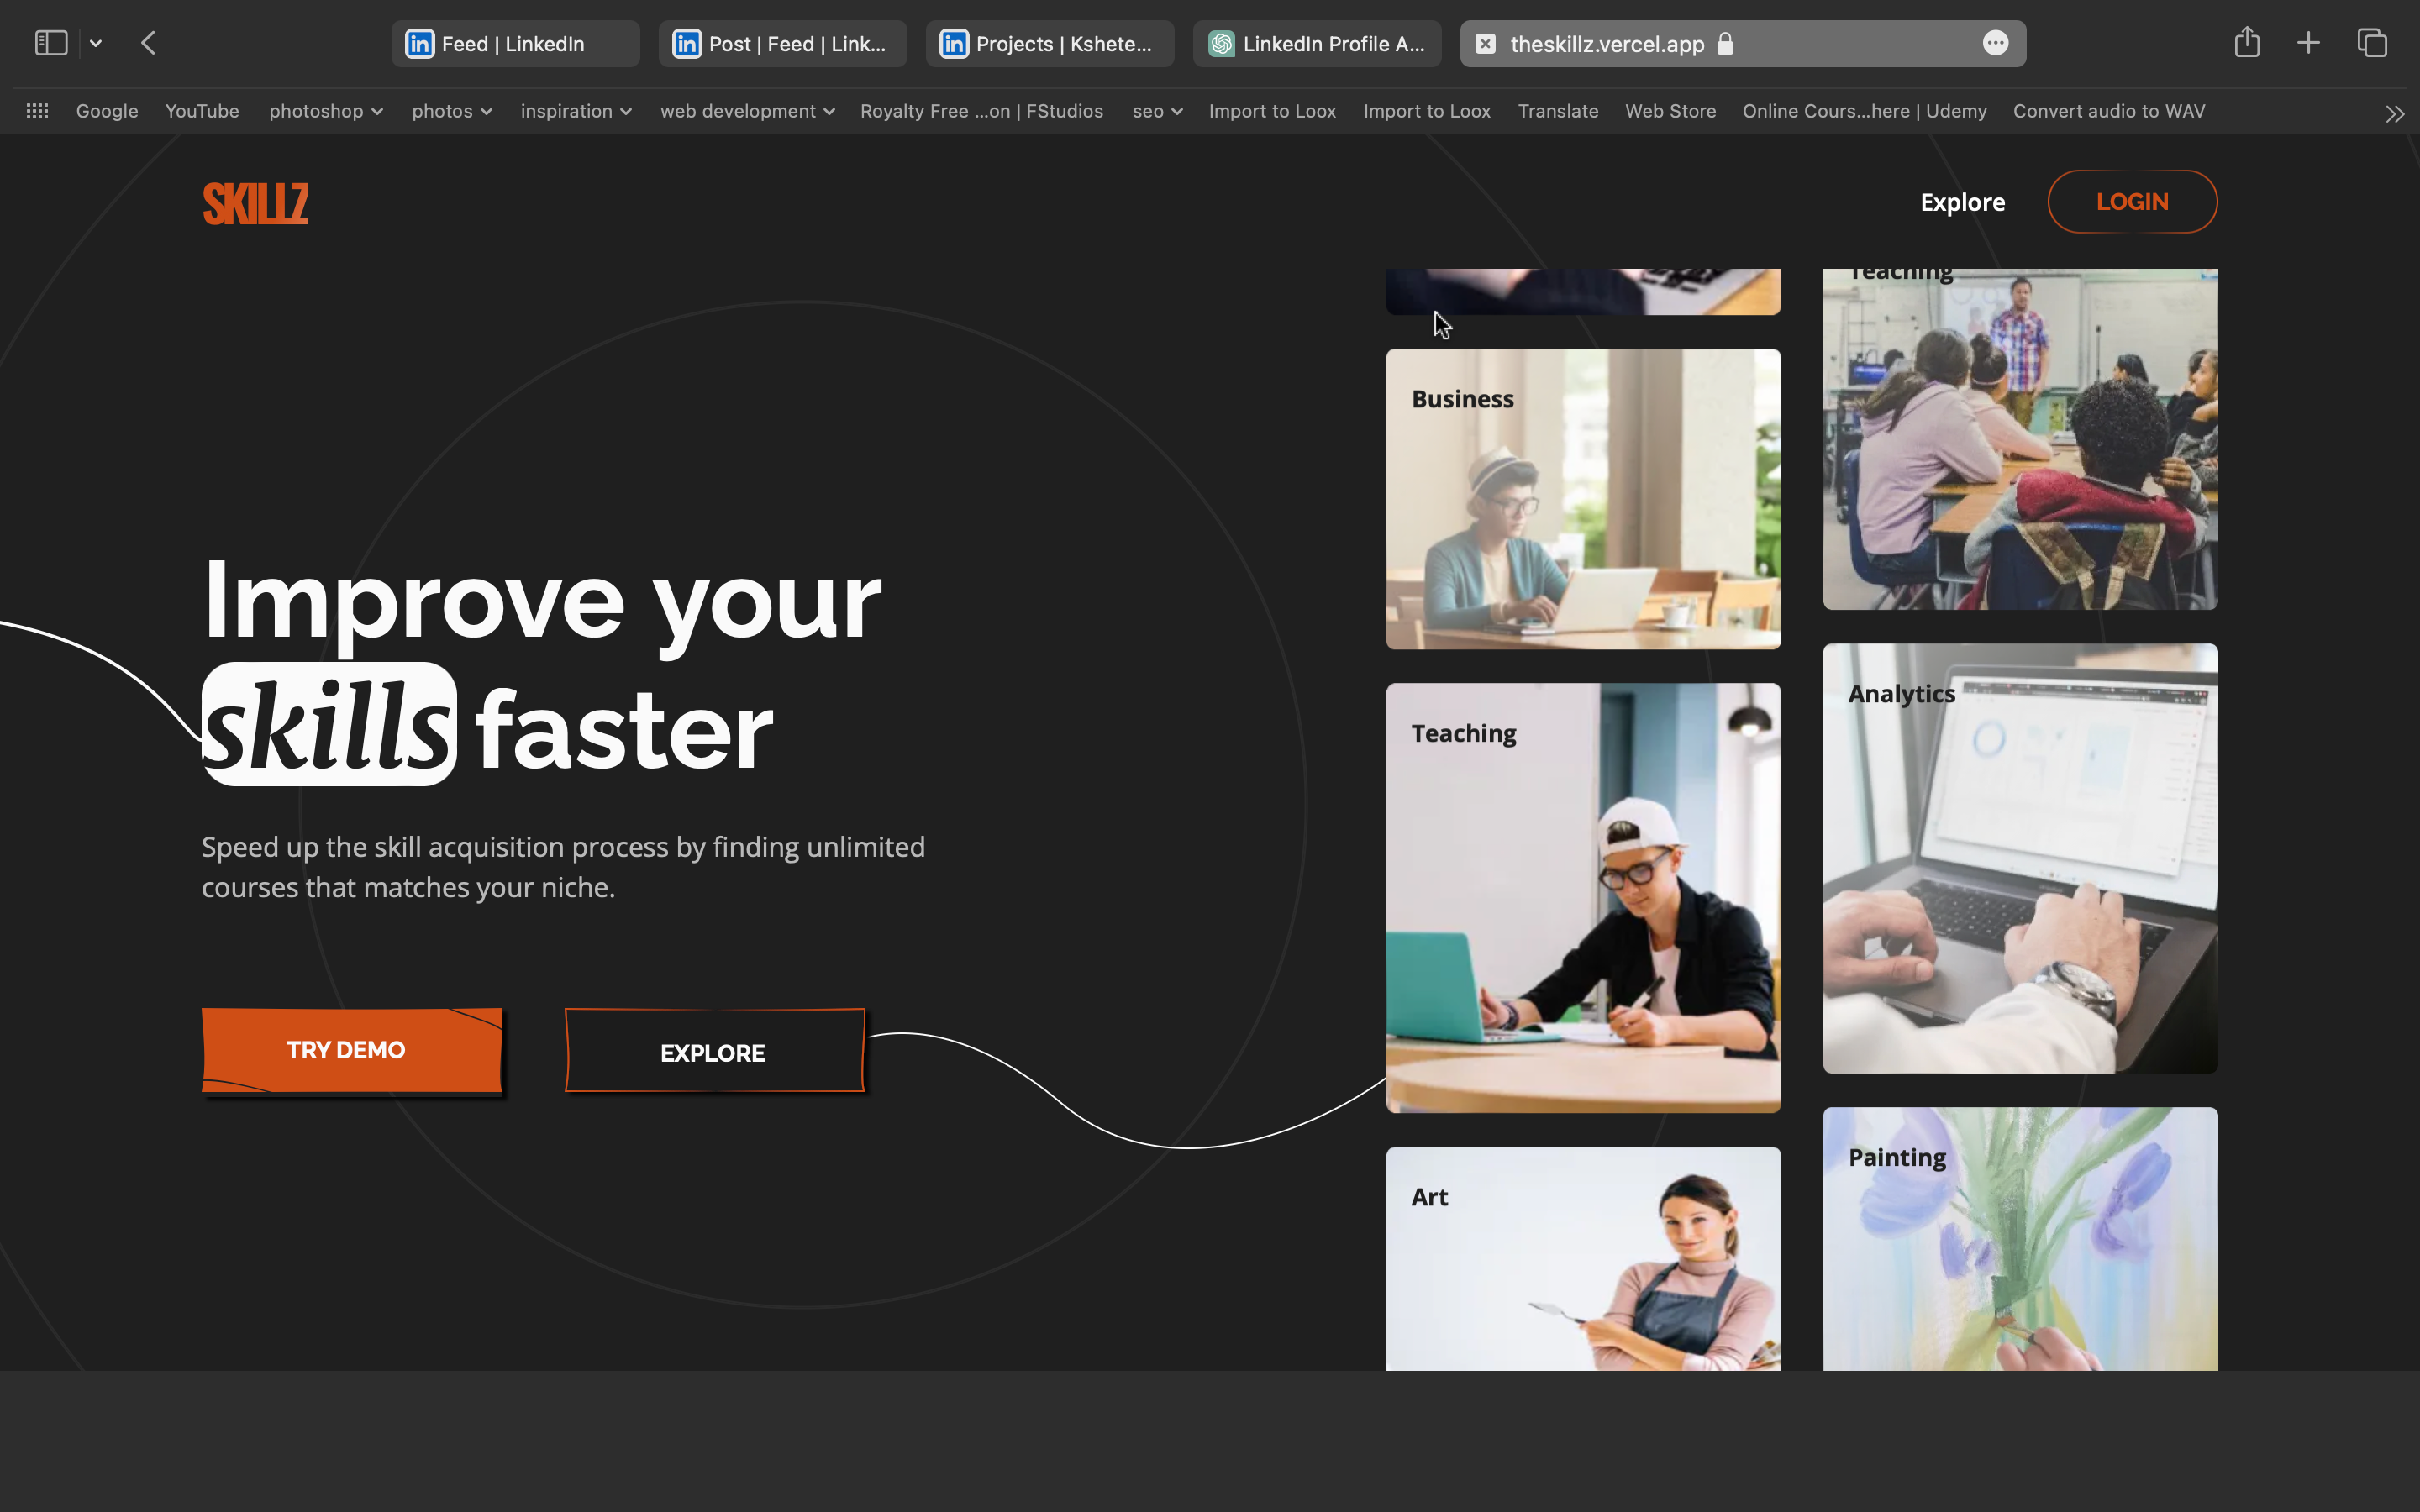Screen dimensions: 2420x1512
Task: Open a new tab with plus icon
Action: coord(2308,43)
